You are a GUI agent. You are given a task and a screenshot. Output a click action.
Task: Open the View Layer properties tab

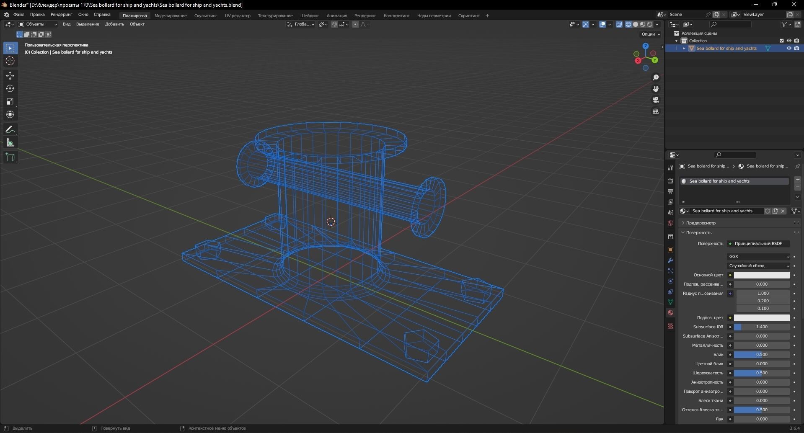(670, 202)
